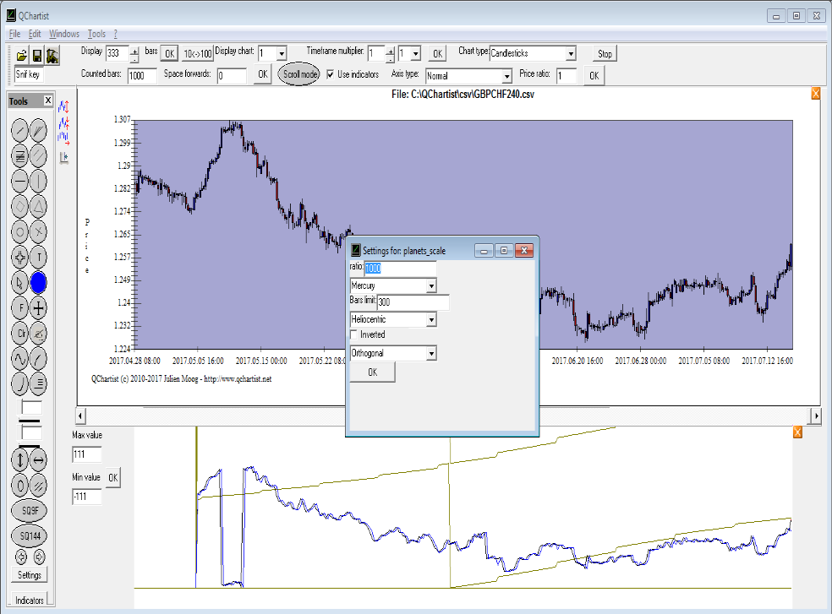Select the arrow pointer tool
This screenshot has height=614, width=832.
point(20,282)
